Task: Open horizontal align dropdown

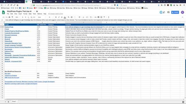Action: (80, 17)
